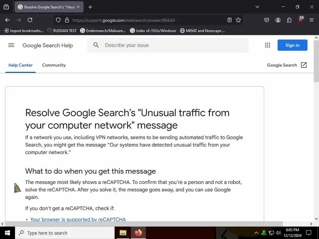319x239 pixels.
Task: Show hidden system tray icons
Action: tap(256, 233)
